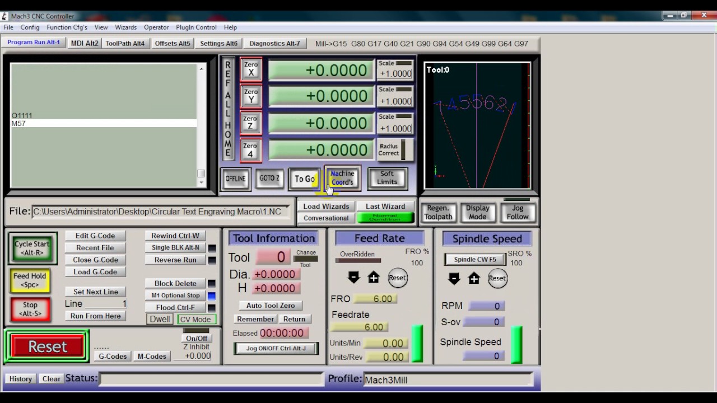
Task: Click the Line number field
Action: [106, 303]
